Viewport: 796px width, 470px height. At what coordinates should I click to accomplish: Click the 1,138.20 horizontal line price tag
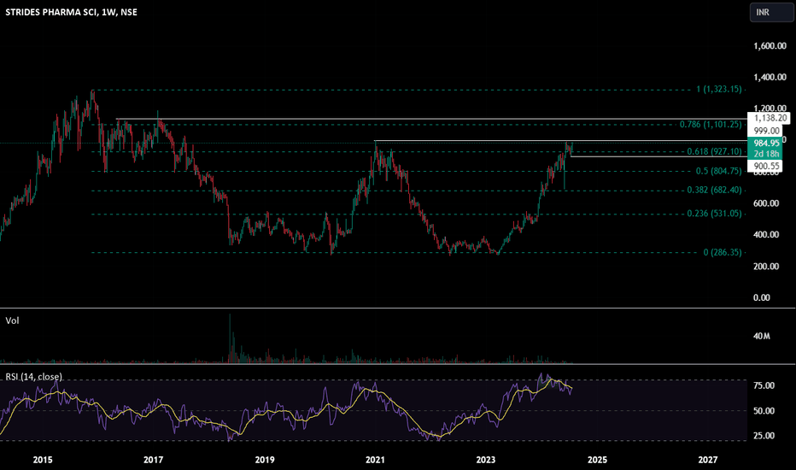(x=769, y=118)
